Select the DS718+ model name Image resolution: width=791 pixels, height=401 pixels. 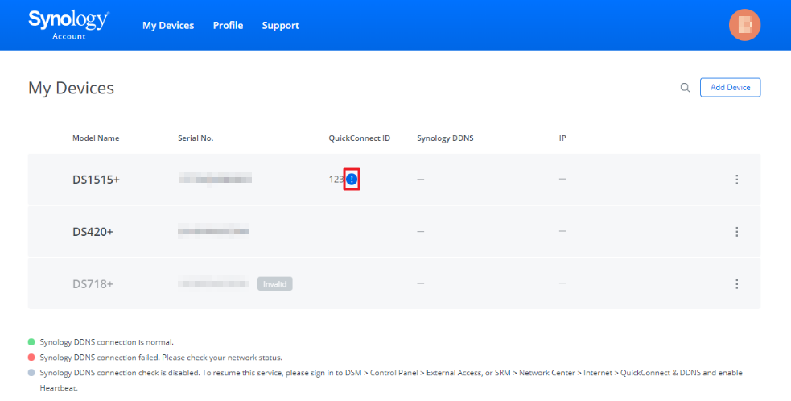point(93,284)
